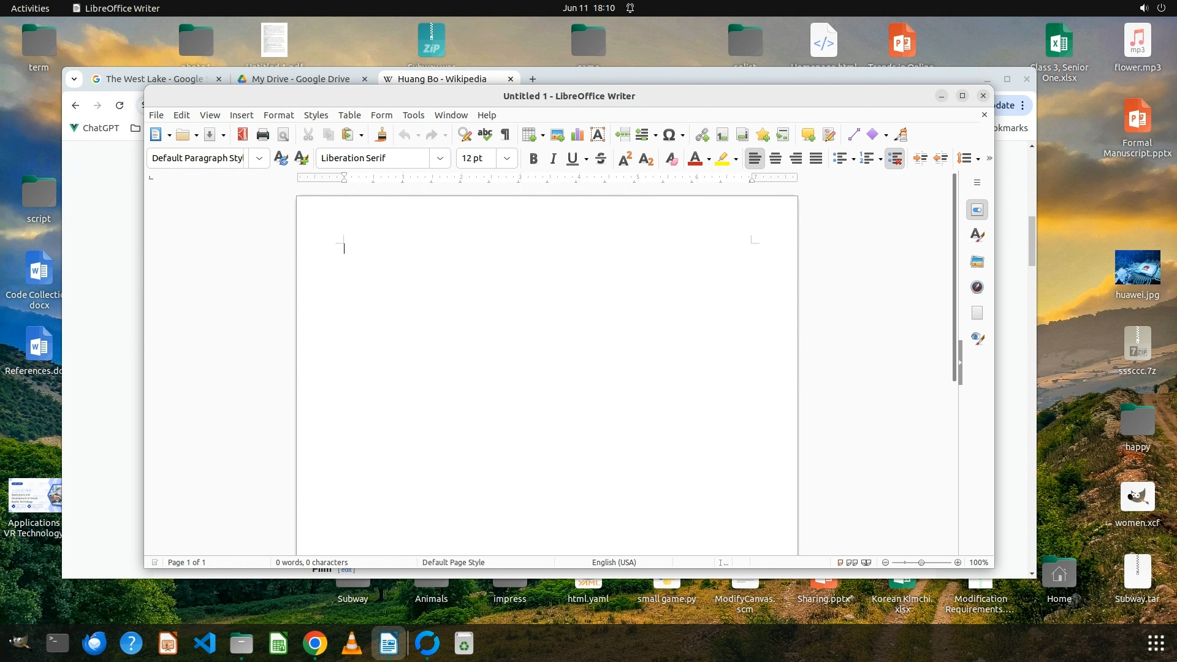Screen dimensions: 1177x662
Task: Open the 12 pt font size dropdown
Action: 506,158
